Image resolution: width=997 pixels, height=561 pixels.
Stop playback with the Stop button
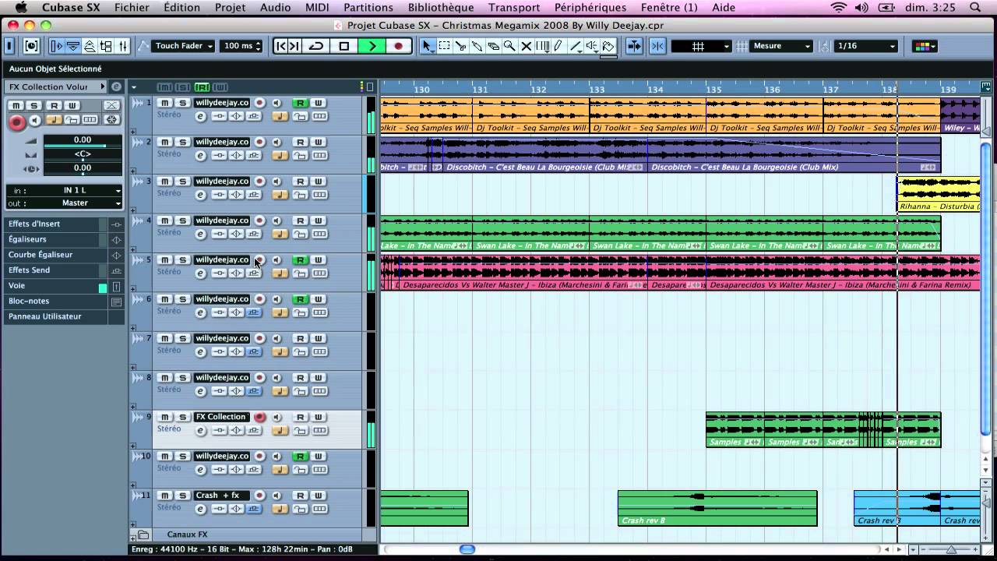(x=343, y=46)
